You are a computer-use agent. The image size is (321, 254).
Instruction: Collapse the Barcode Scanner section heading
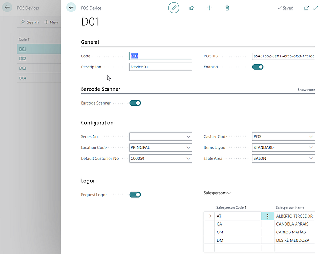100,89
